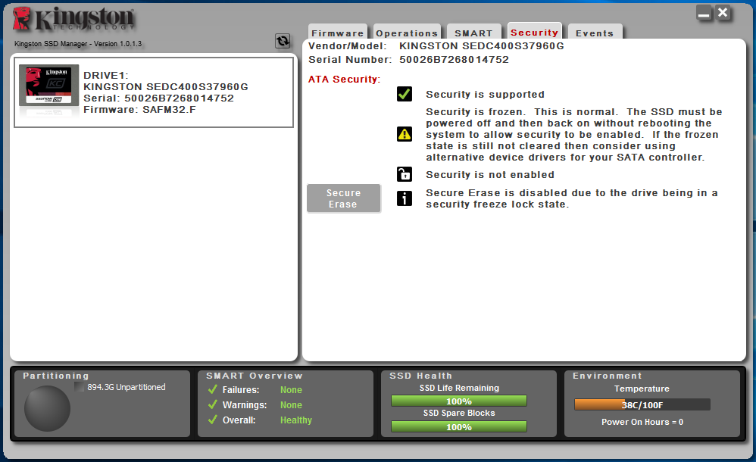This screenshot has height=462, width=756.
Task: Go to the Events tab
Action: pyautogui.click(x=595, y=33)
